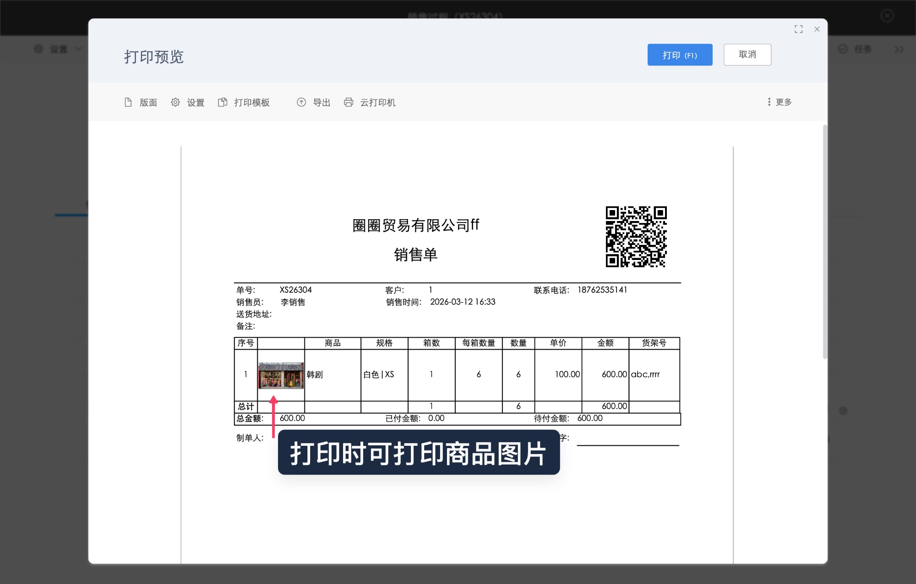Export the document using the 导出 icon

[301, 103]
